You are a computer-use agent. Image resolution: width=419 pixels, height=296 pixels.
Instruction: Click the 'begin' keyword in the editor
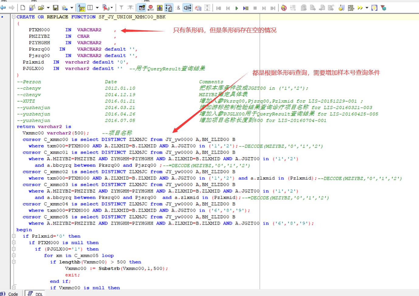click(24, 230)
